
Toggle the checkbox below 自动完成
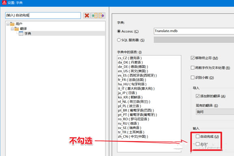(197, 144)
